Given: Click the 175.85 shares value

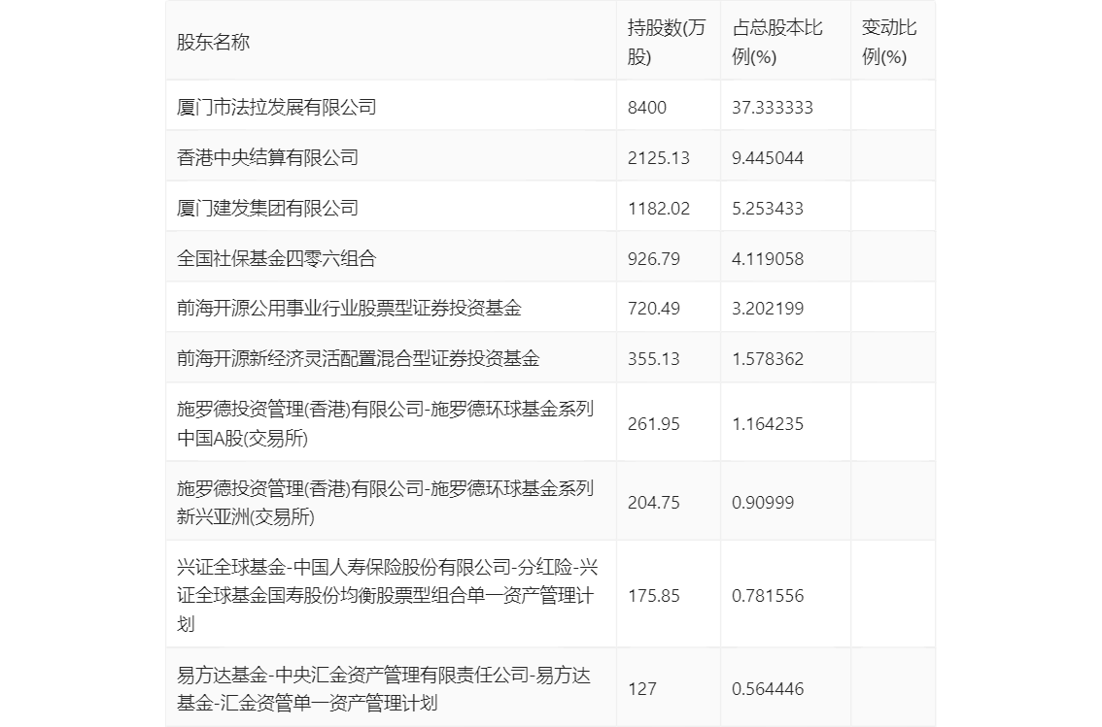Looking at the screenshot, I should pyautogui.click(x=654, y=596).
